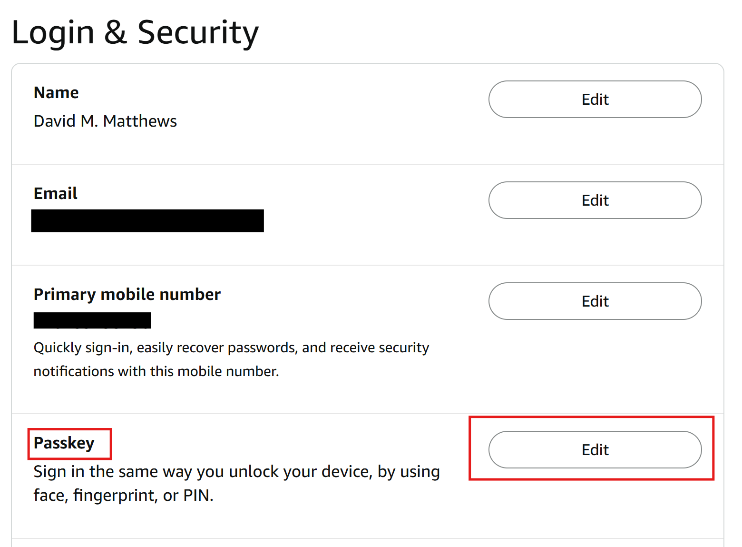Select the bold Email field label
The width and height of the screenshot is (742, 547).
[56, 194]
